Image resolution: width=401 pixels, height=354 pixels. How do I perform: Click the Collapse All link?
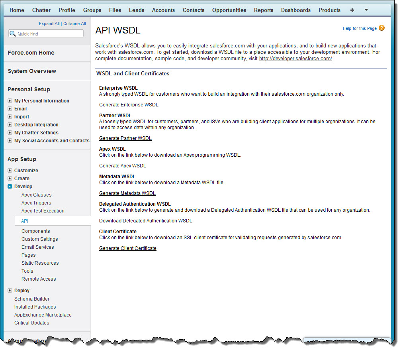coord(74,24)
